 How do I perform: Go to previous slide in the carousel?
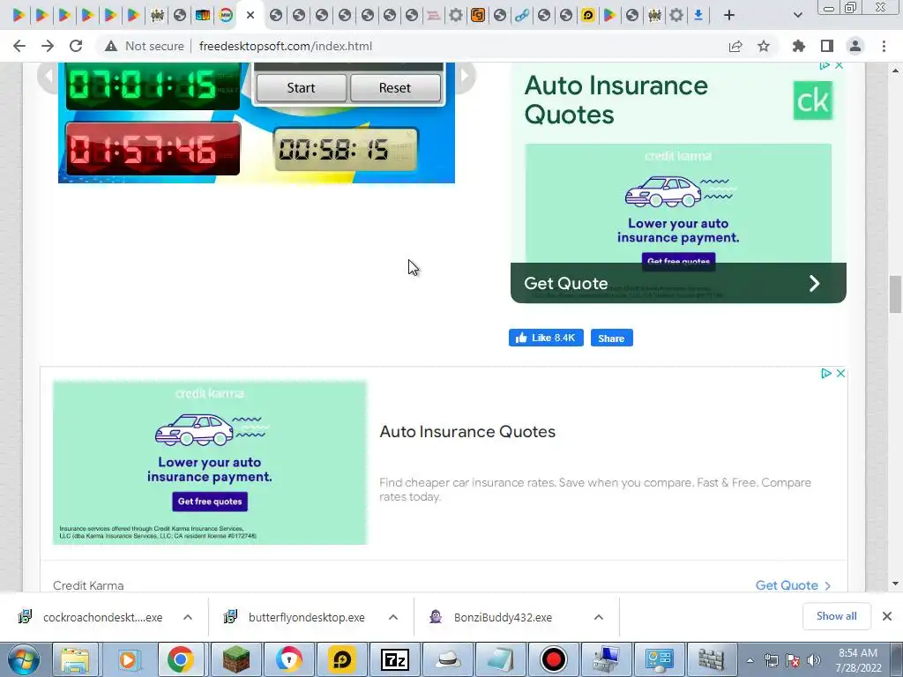tap(47, 76)
